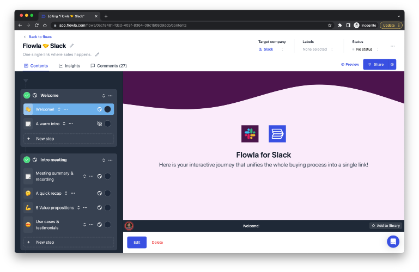The image size is (419, 272).
Task: Toggle visibility of A quick recap step
Action: click(99, 193)
